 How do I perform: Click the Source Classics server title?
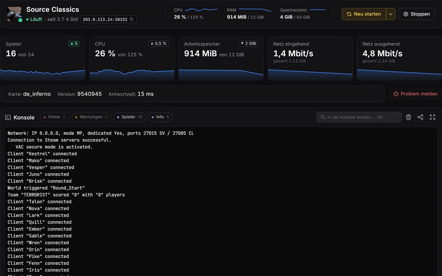(53, 9)
